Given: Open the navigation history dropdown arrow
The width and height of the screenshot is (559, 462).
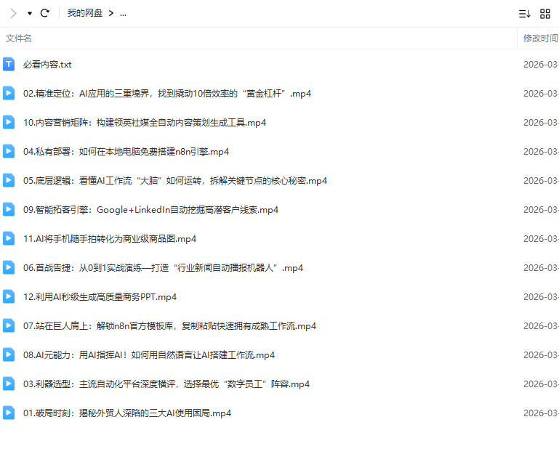Looking at the screenshot, I should 30,13.
